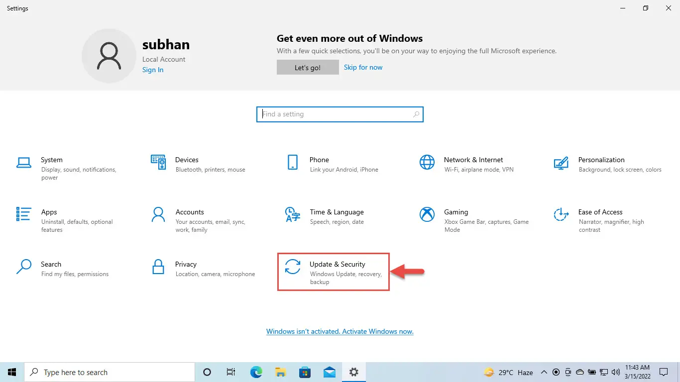Open the Gaming Xbox icon
The width and height of the screenshot is (680, 382).
coord(427,214)
